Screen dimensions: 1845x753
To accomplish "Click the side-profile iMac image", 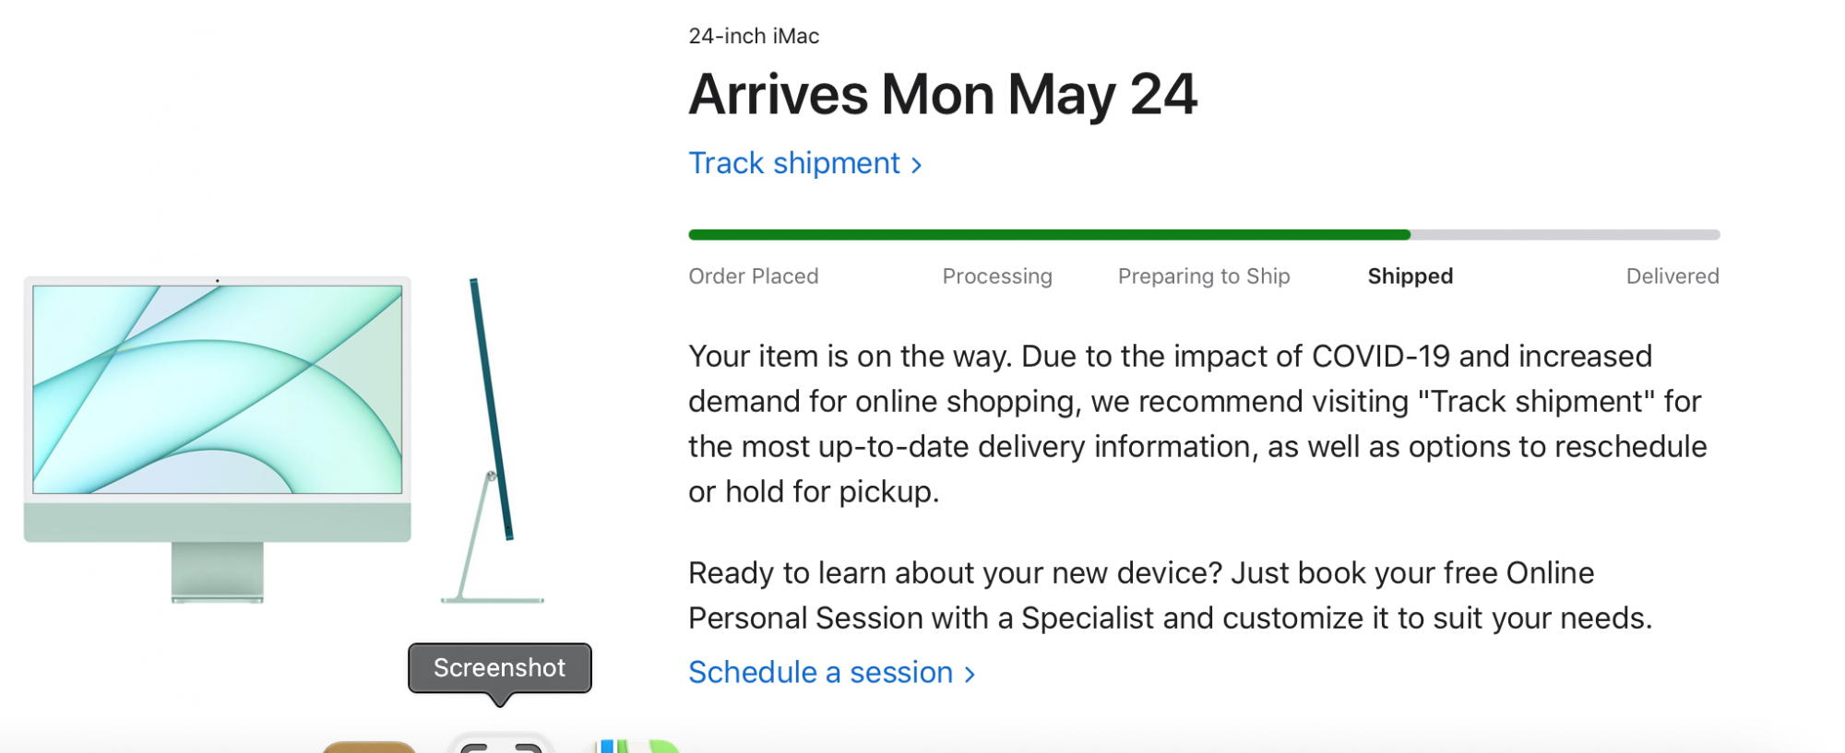I will click(493, 441).
